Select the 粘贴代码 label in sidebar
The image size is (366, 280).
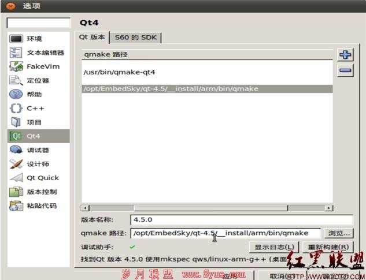(42, 206)
